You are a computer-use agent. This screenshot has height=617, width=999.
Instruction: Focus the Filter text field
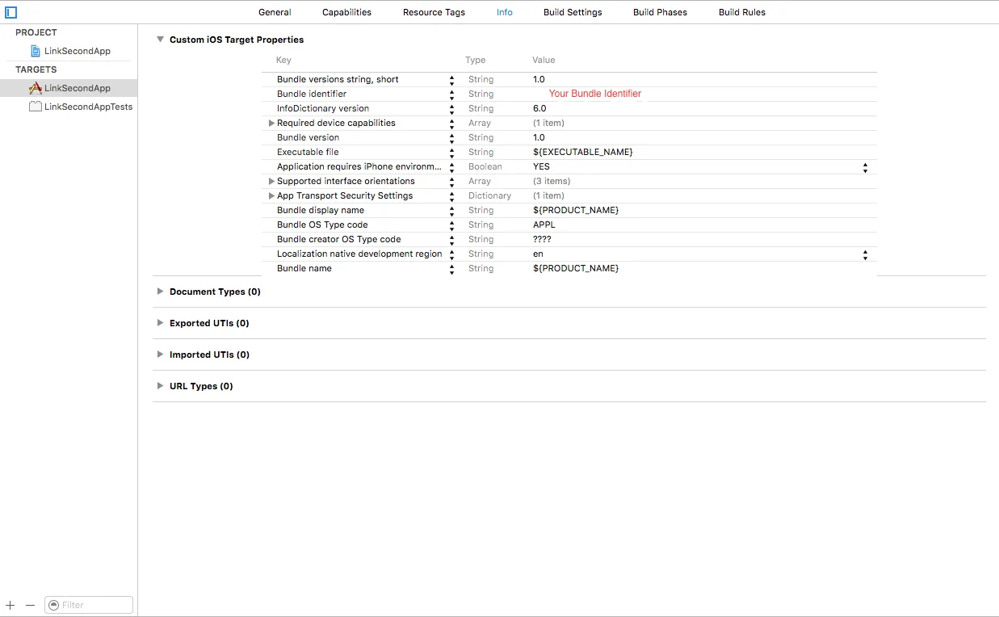tap(89, 605)
